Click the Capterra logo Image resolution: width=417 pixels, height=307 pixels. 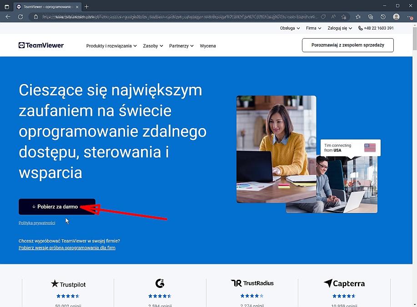tap(344, 283)
